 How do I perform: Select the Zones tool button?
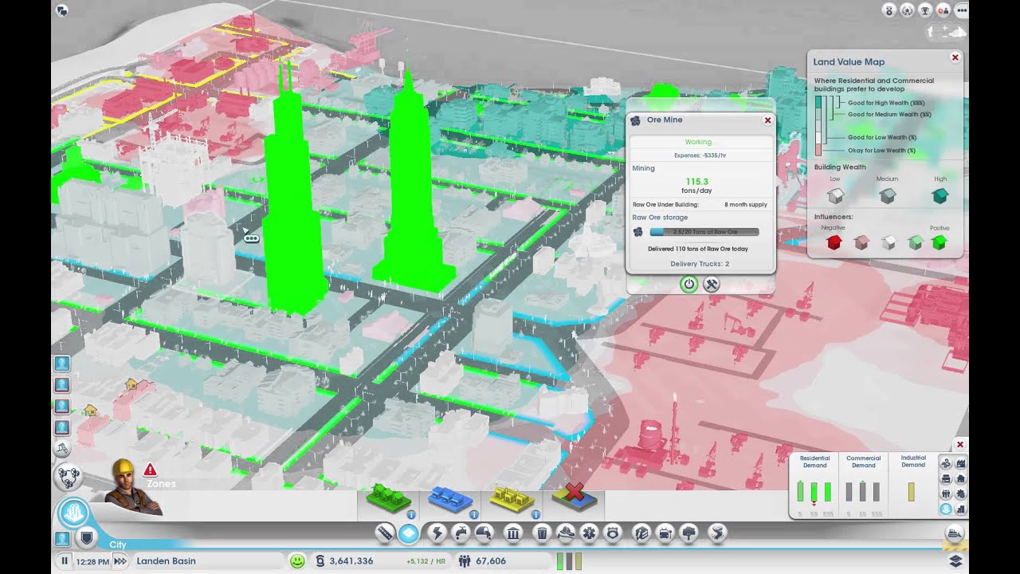click(409, 533)
